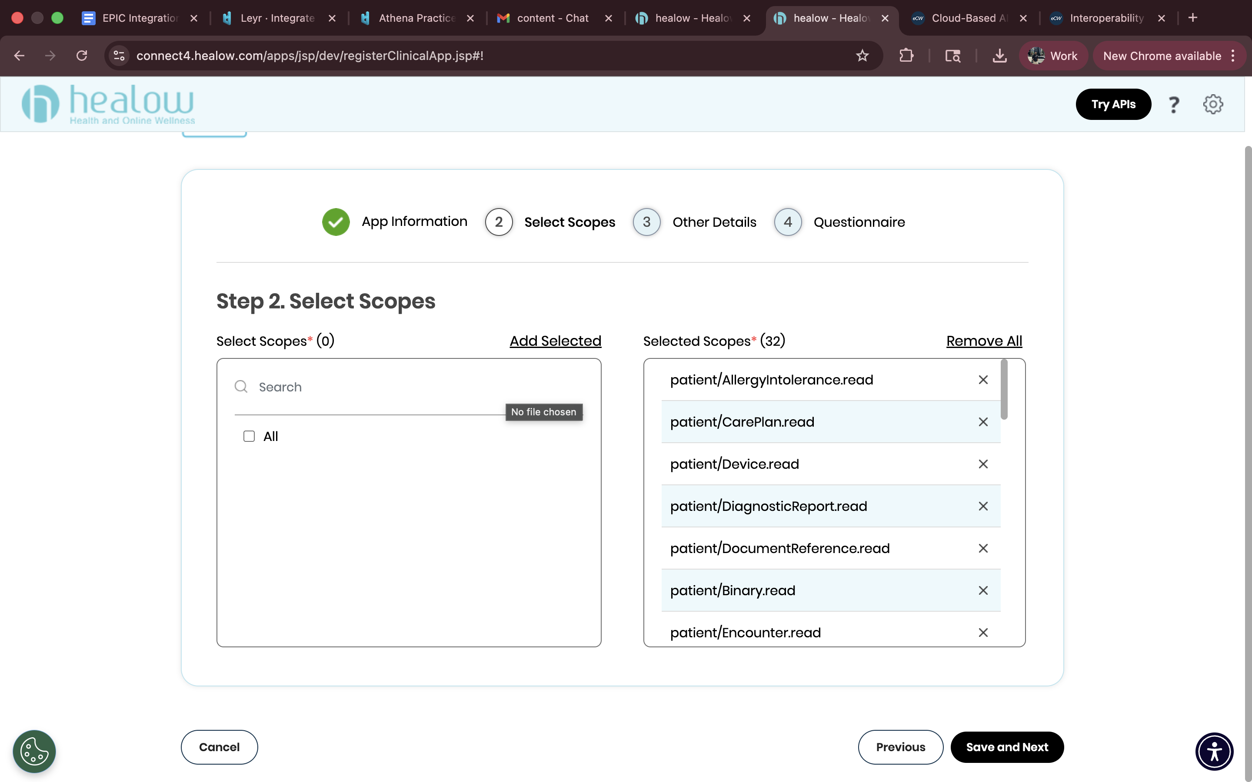This screenshot has width=1252, height=782.
Task: Open the Chrome extensions puzzle icon
Action: tap(906, 55)
